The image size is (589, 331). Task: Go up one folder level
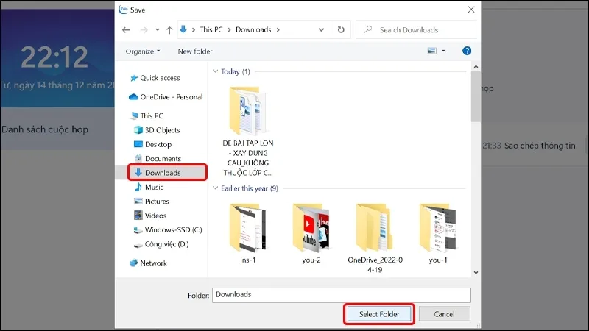[x=169, y=30]
